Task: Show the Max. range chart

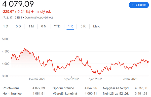Action: (96, 26)
